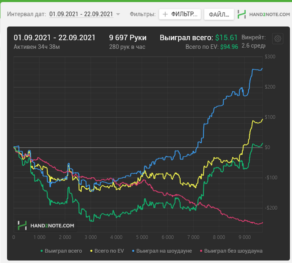This screenshot has width=292, height=263.
Task: Click the 5 000 x-axis label
Action: click(x=142, y=237)
